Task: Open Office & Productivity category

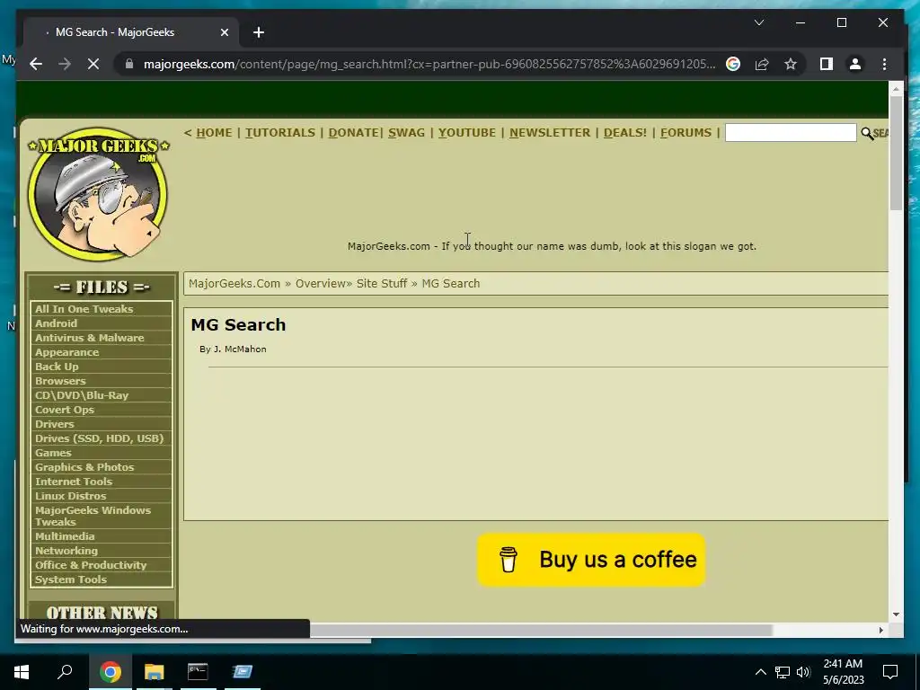Action: point(91,565)
